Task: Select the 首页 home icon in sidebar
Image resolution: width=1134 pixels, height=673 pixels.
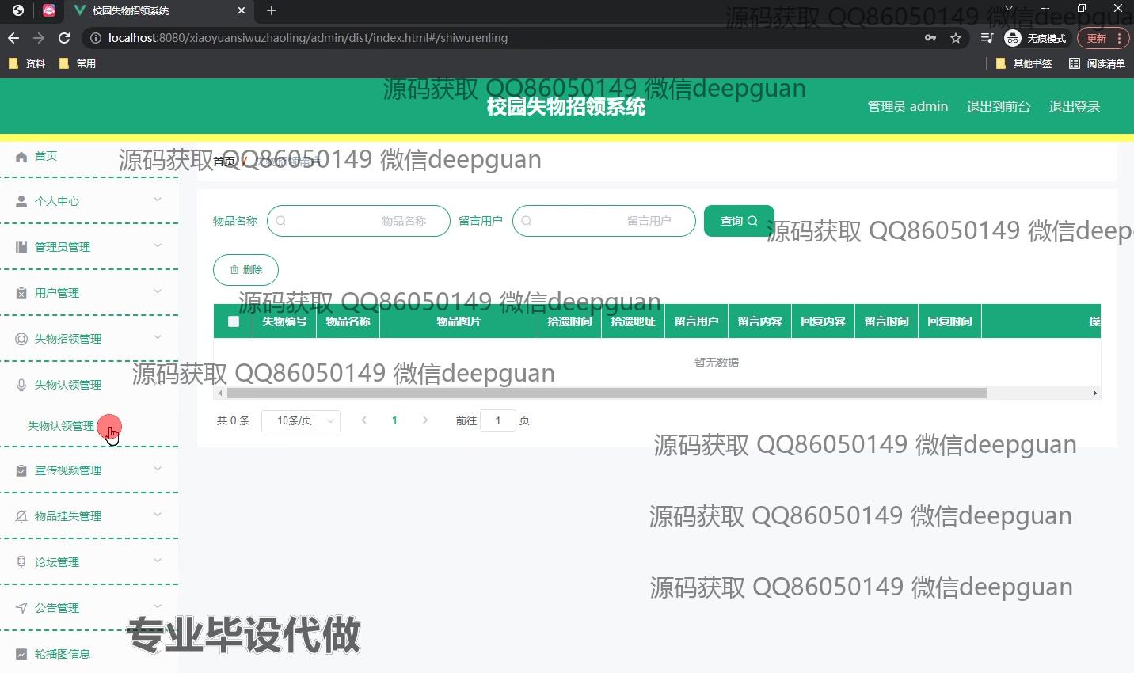Action: pyautogui.click(x=21, y=156)
